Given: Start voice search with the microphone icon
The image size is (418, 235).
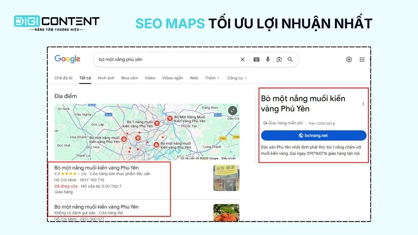Looking at the screenshot, I should click(268, 59).
